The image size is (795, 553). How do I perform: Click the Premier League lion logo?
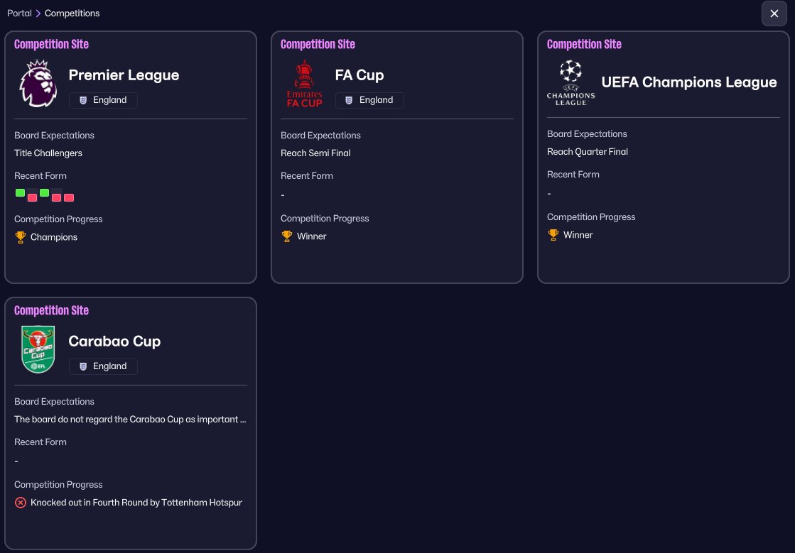click(38, 84)
